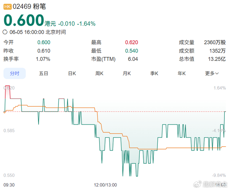Click the 1.64% right axis label
The width and height of the screenshot is (230, 190).
219,88
